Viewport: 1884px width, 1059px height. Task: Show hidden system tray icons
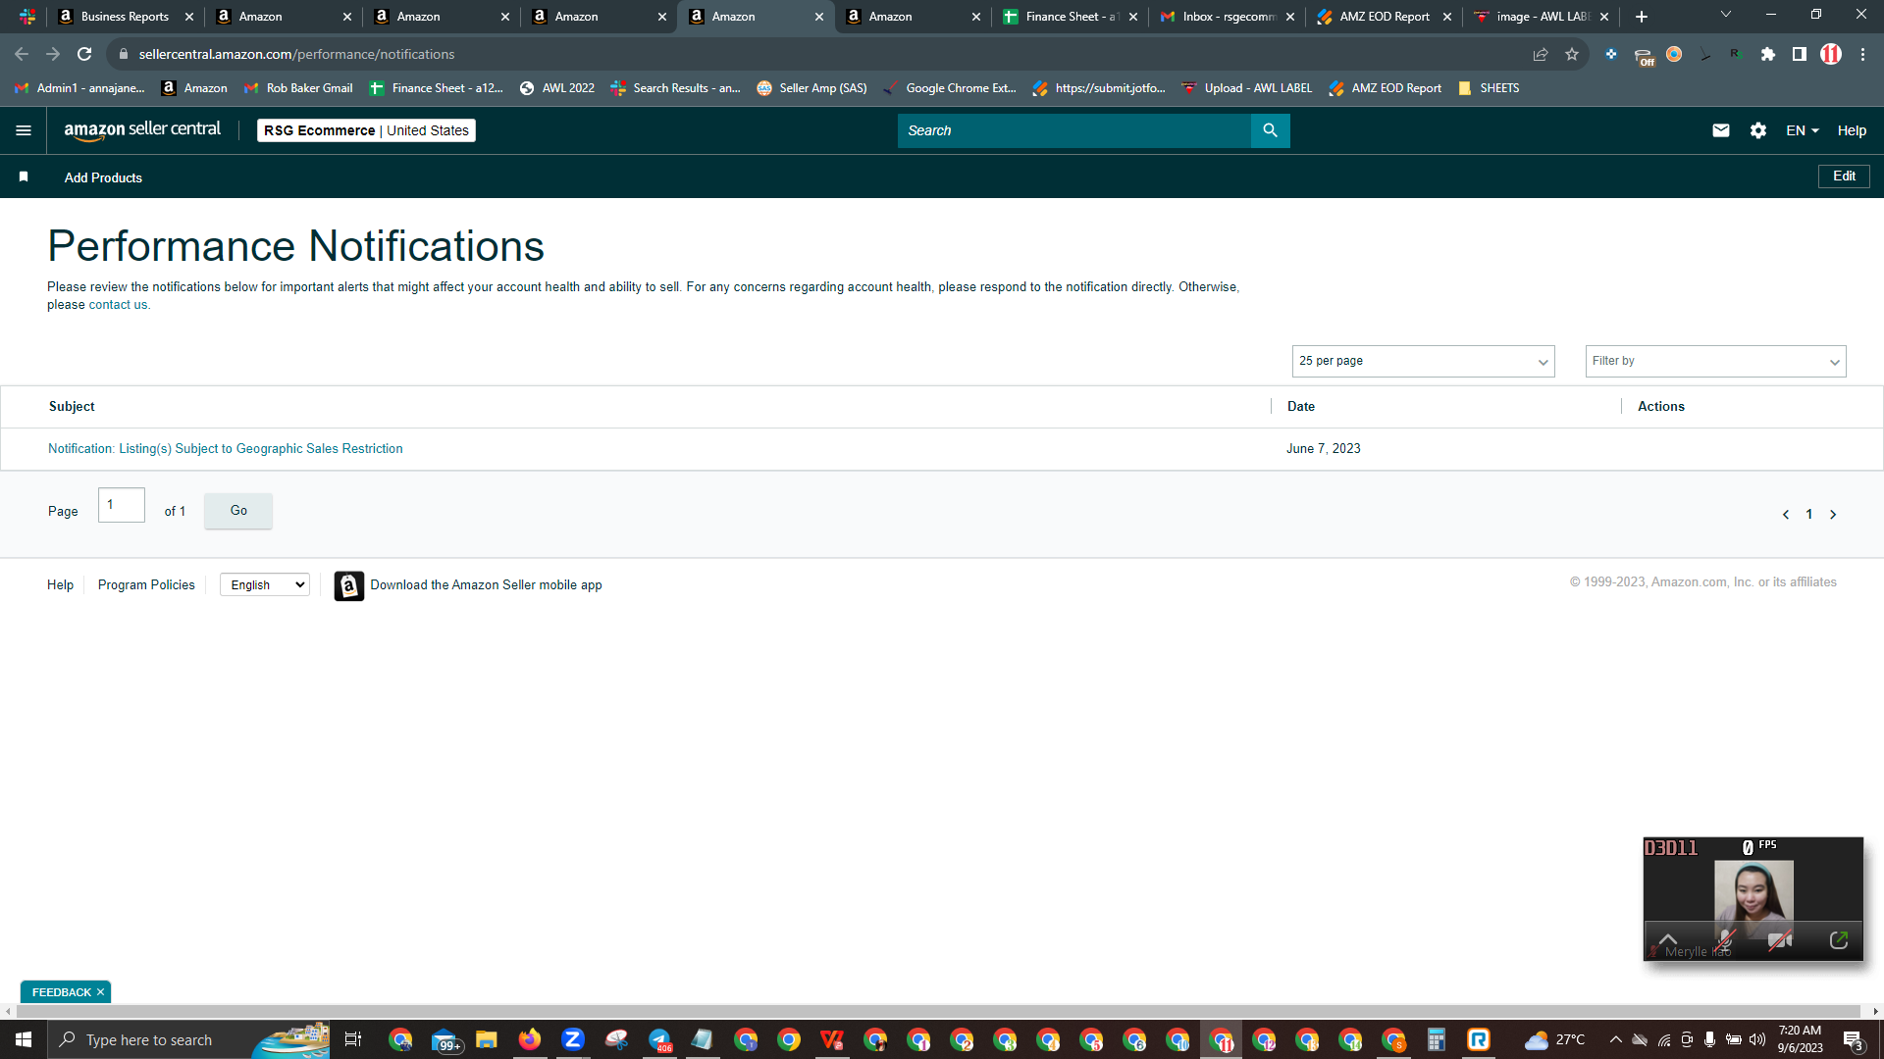coord(1615,1039)
